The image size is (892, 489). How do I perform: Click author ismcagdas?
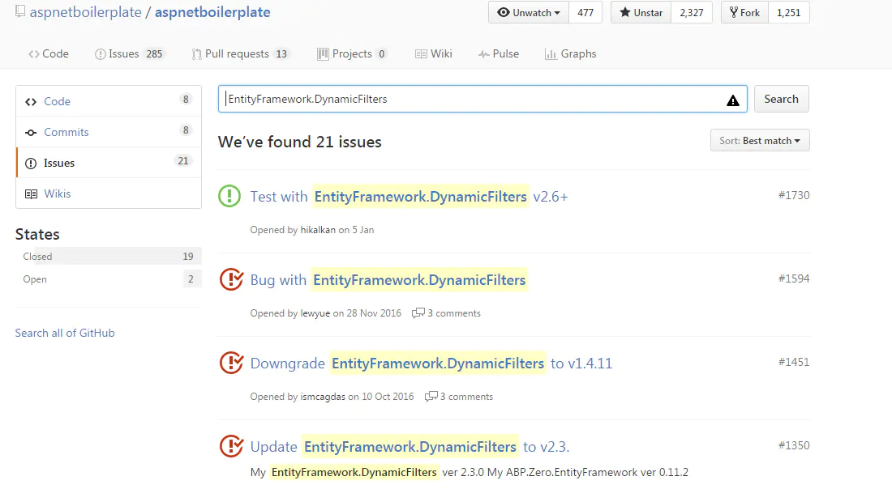coord(323,397)
